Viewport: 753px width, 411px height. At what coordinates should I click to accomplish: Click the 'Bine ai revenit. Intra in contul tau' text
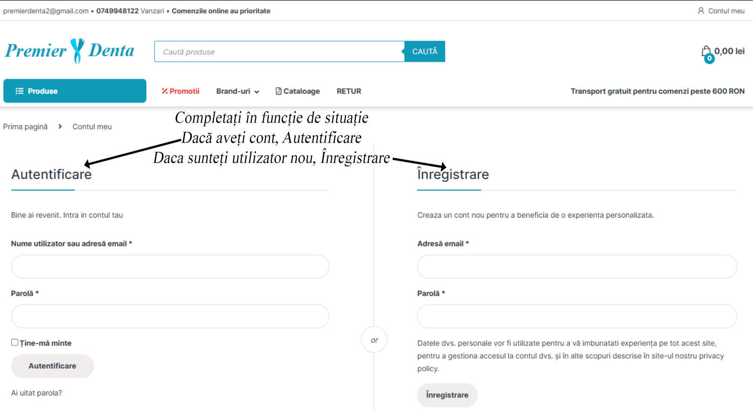tap(67, 215)
